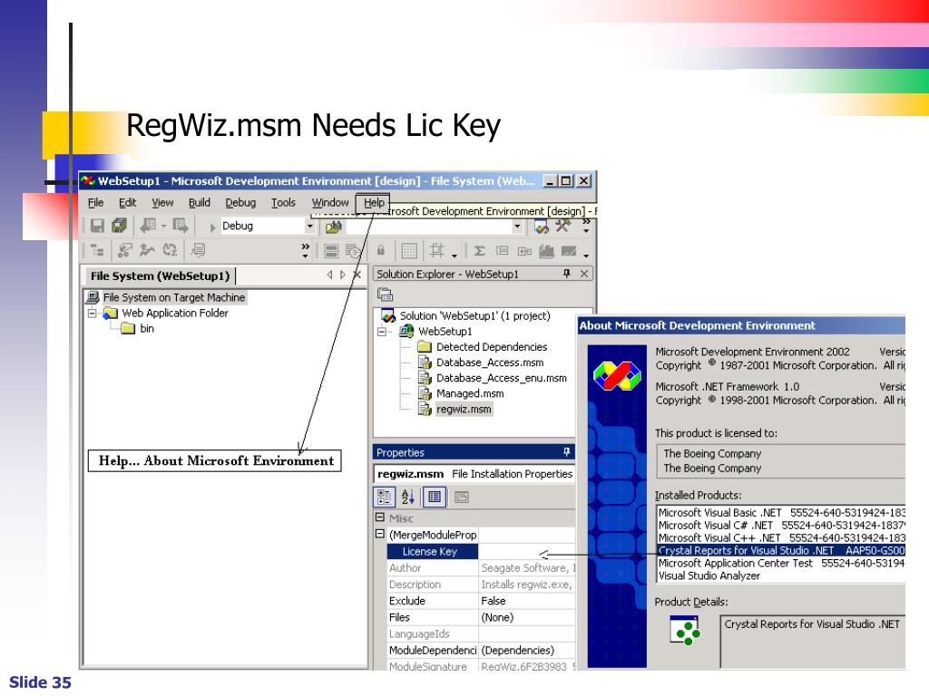Click the hash-shaped table icon on layout toolbar
Screen dimensions: 929x696
[x=436, y=250]
